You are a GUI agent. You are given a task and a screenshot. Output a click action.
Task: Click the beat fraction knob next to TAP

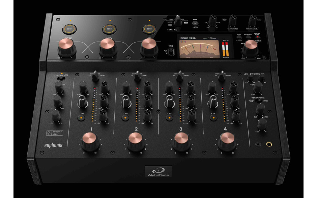click(x=212, y=21)
